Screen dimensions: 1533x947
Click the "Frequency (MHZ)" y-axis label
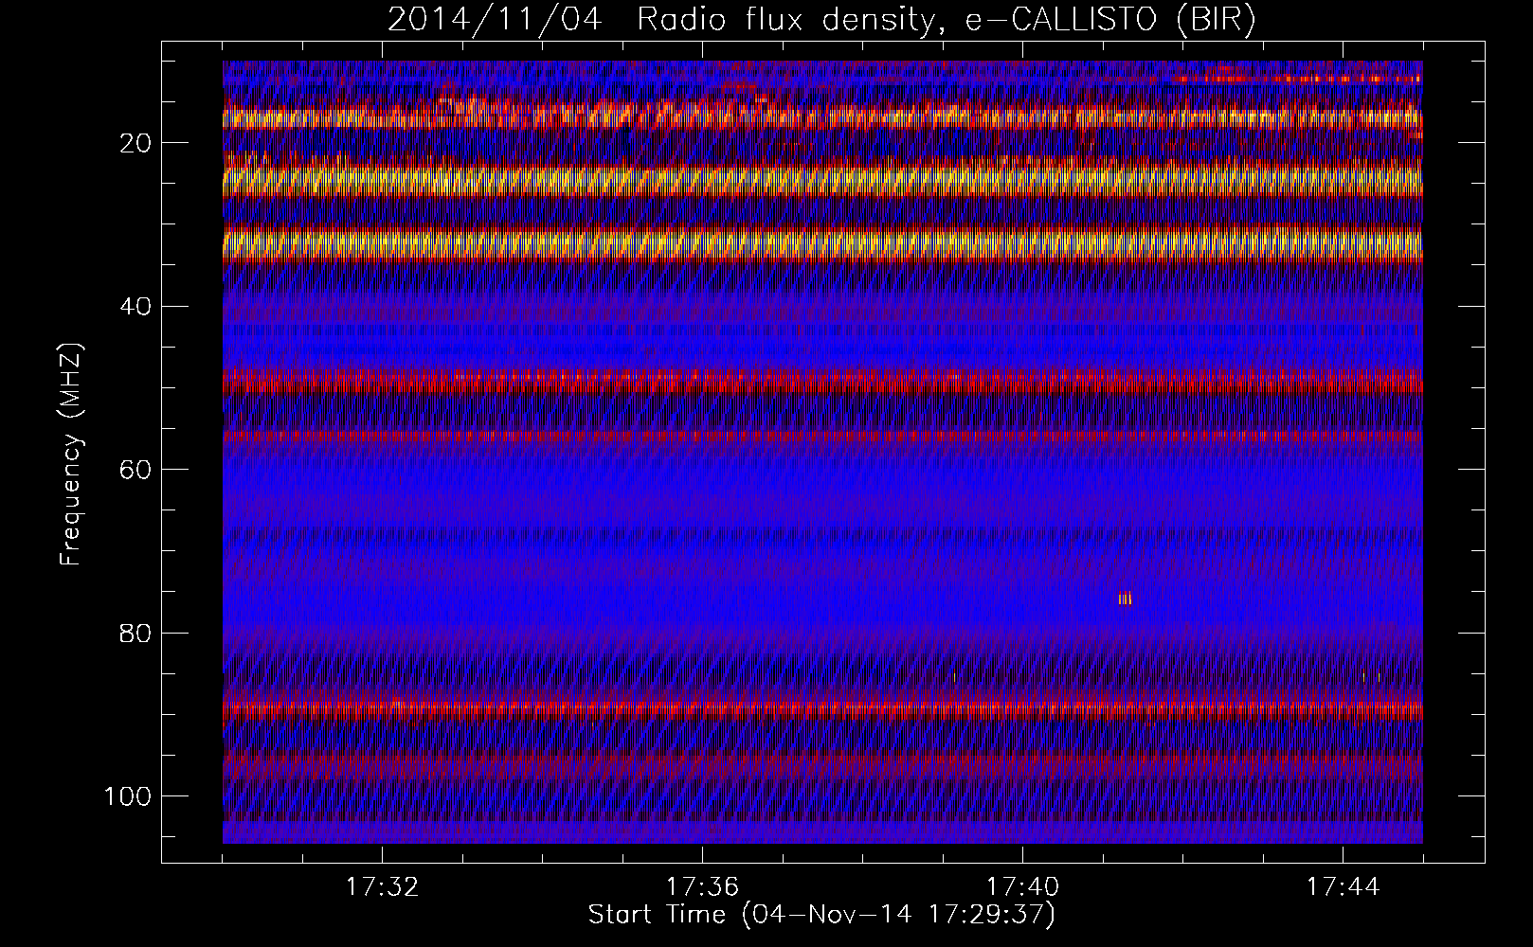71,455
